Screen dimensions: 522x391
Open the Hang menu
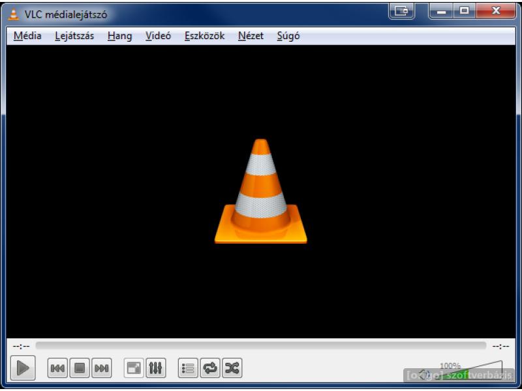120,36
